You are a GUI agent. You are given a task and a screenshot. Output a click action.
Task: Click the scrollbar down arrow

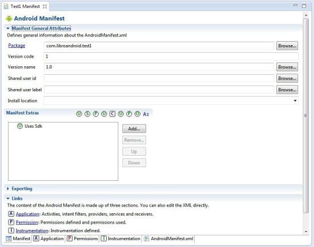pos(306,232)
